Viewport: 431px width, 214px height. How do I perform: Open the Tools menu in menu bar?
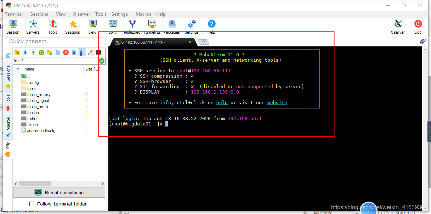pos(101,14)
